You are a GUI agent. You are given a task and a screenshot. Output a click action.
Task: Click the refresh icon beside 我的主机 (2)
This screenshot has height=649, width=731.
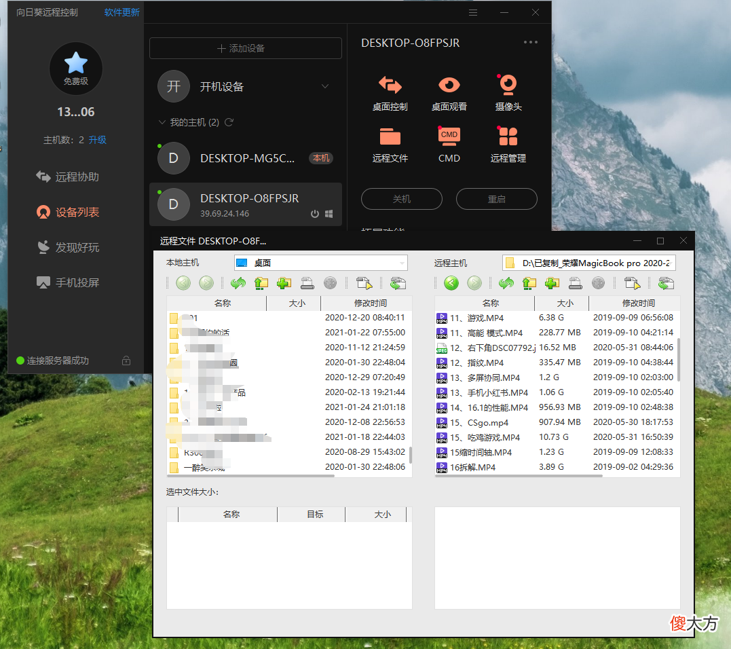pos(229,122)
